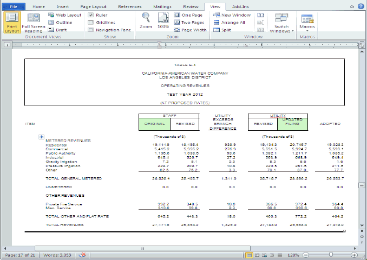Enable the Navigation Pane checkbox
Image resolution: width=367 pixels, height=260 pixels.
tap(91, 30)
